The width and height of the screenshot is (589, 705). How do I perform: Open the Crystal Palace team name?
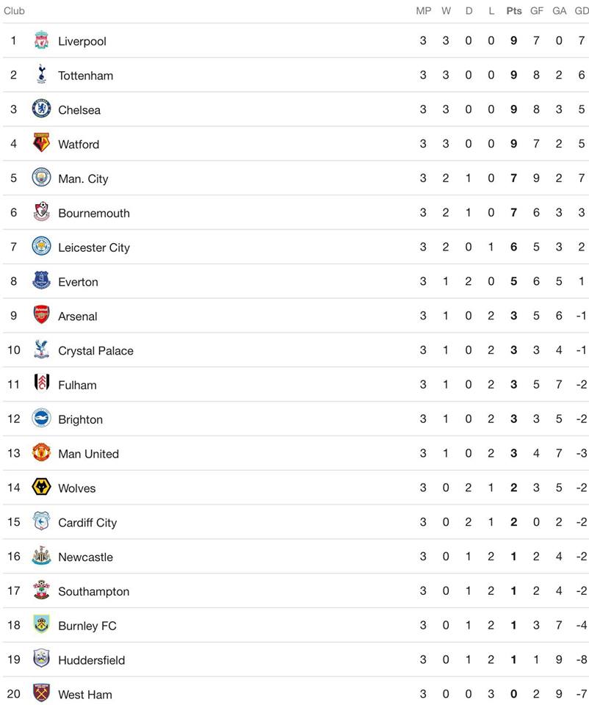pyautogui.click(x=95, y=351)
